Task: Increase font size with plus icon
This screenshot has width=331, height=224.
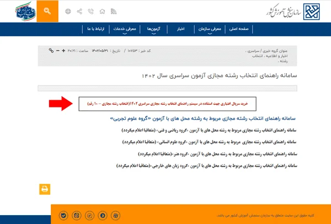Action: [63, 51]
